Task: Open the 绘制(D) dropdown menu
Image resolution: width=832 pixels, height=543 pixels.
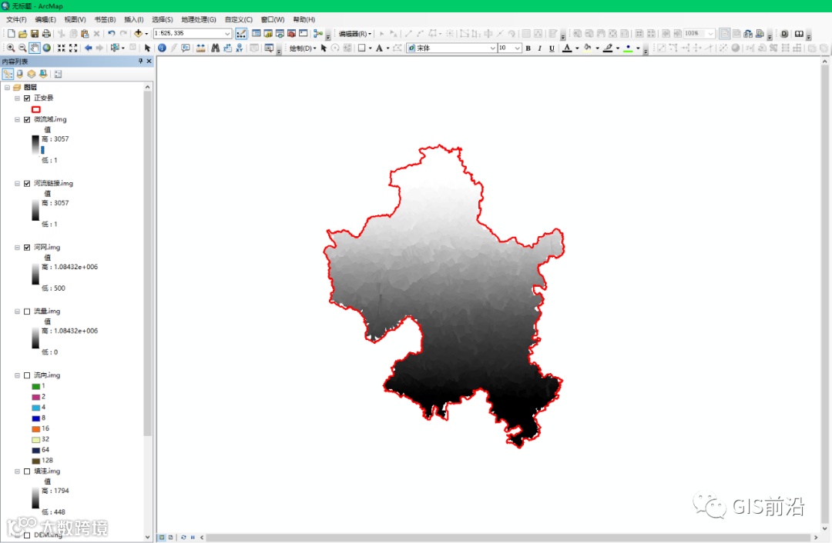Action: coord(303,48)
